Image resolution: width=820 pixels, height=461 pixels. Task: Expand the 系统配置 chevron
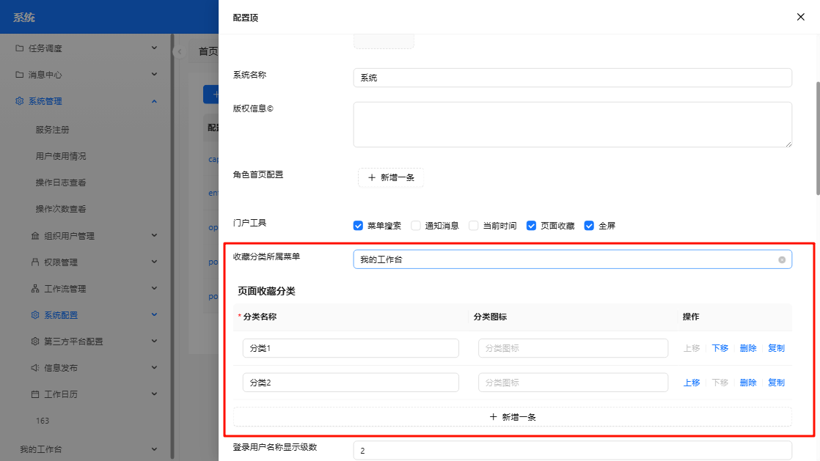click(154, 314)
